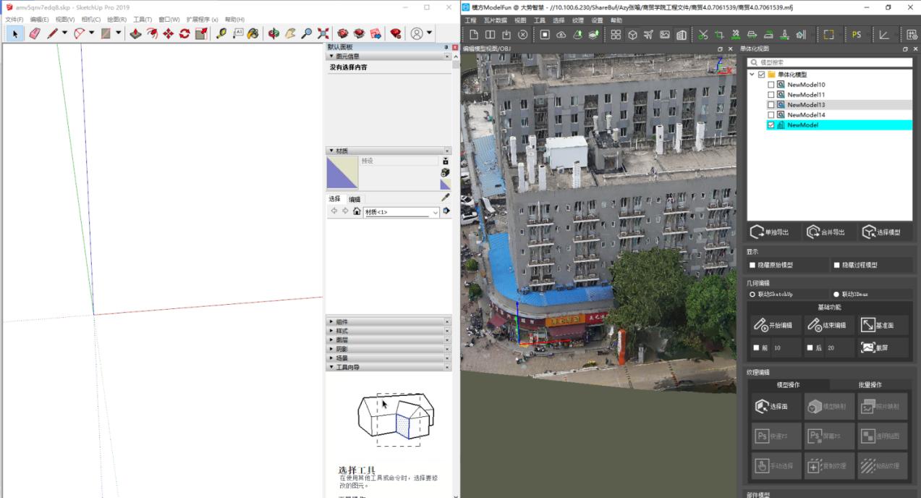Activate the Push/Pull tool
Viewport: 921px width, 498px height.
135,34
